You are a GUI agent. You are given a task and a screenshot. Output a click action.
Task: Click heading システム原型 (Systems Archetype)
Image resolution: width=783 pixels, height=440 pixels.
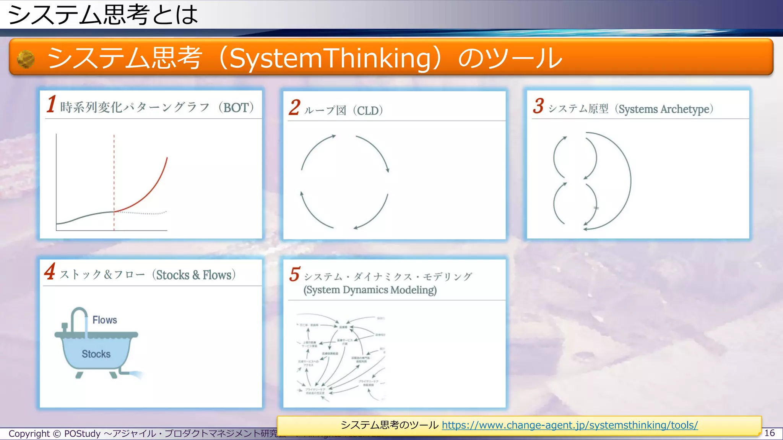631,109
